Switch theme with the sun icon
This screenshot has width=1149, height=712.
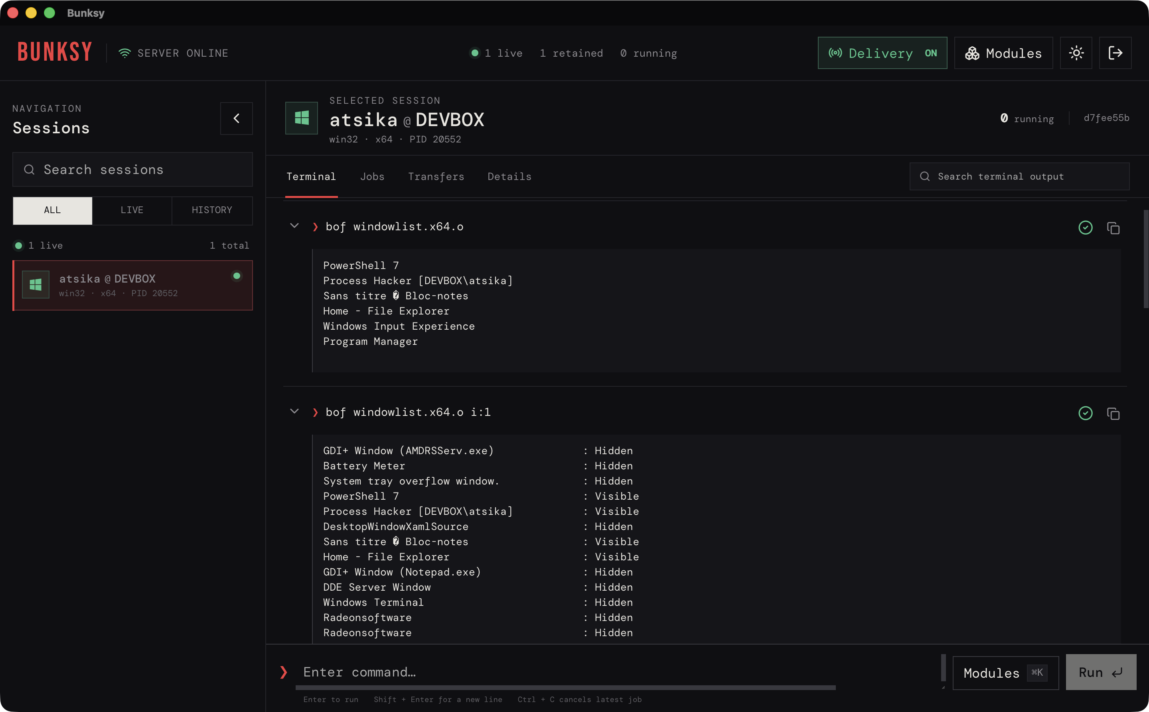point(1076,53)
